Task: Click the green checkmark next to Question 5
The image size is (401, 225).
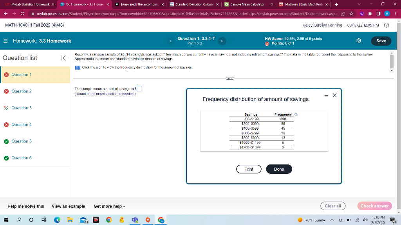Action: [x=7, y=141]
